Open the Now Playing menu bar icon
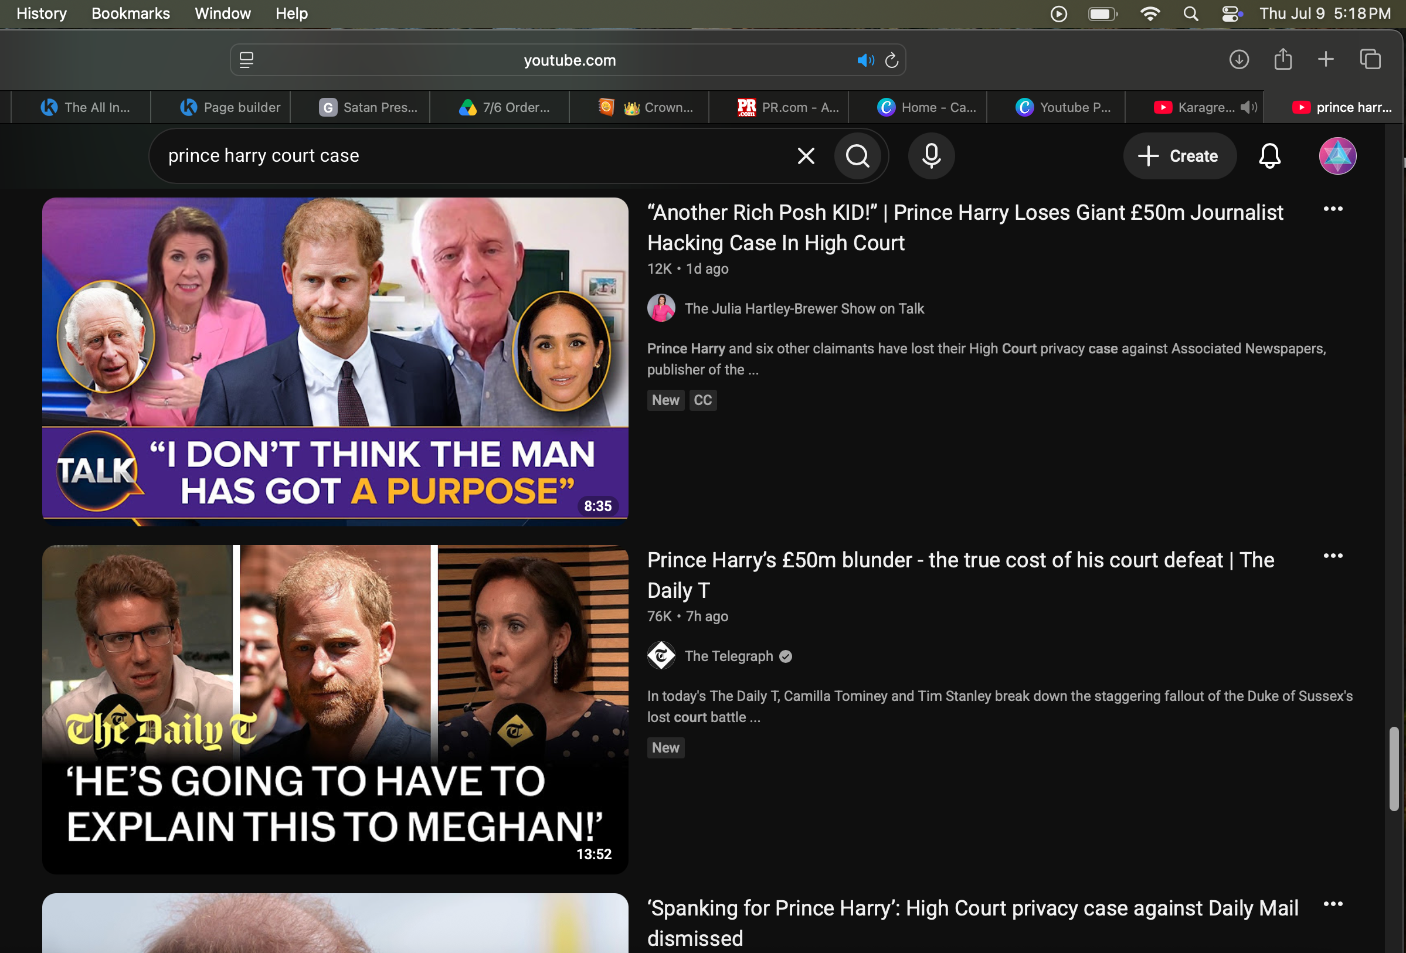Screen dimensions: 1406x953 [x=1059, y=13]
